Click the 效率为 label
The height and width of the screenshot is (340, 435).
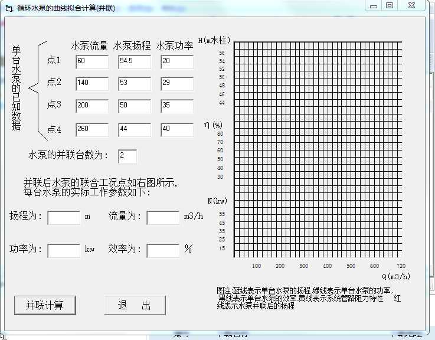(125, 249)
